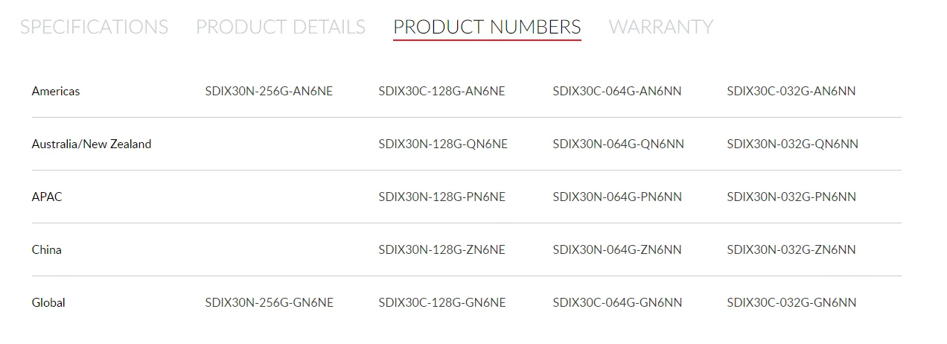The image size is (947, 344).
Task: Click the Global region label
Action: (48, 302)
